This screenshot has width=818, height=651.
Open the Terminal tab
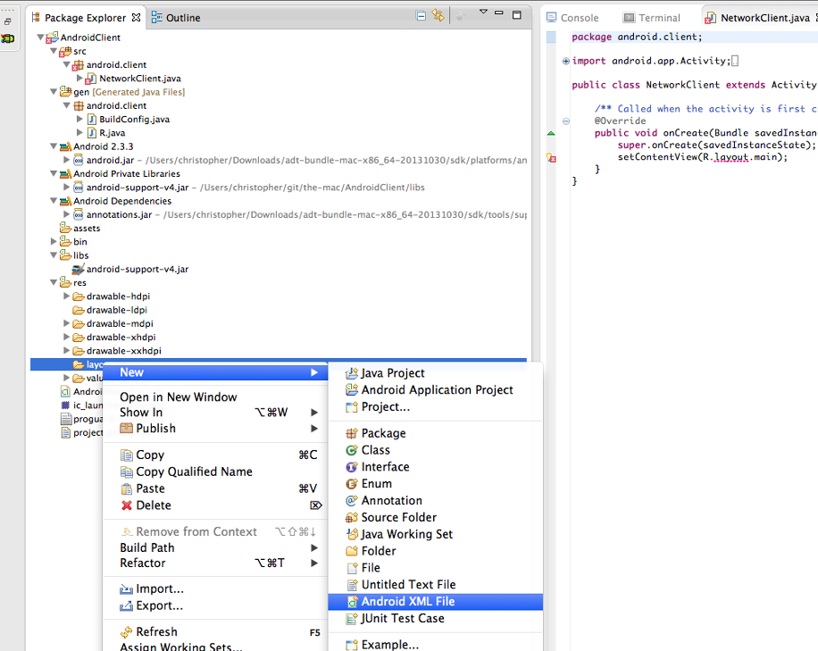(652, 18)
